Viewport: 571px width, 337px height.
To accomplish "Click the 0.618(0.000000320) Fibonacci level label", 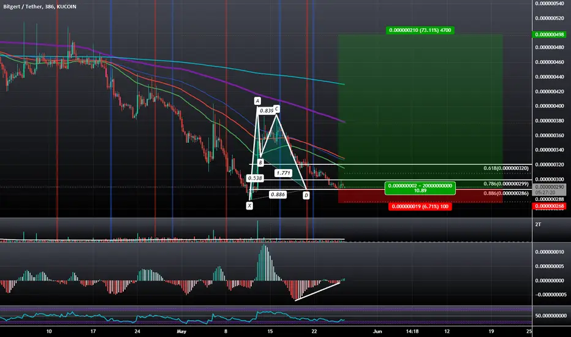I will (x=506, y=168).
